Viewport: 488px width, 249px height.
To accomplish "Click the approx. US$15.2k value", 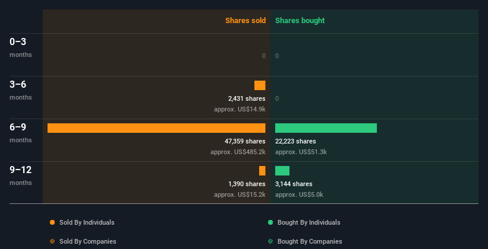I will [x=240, y=194].
